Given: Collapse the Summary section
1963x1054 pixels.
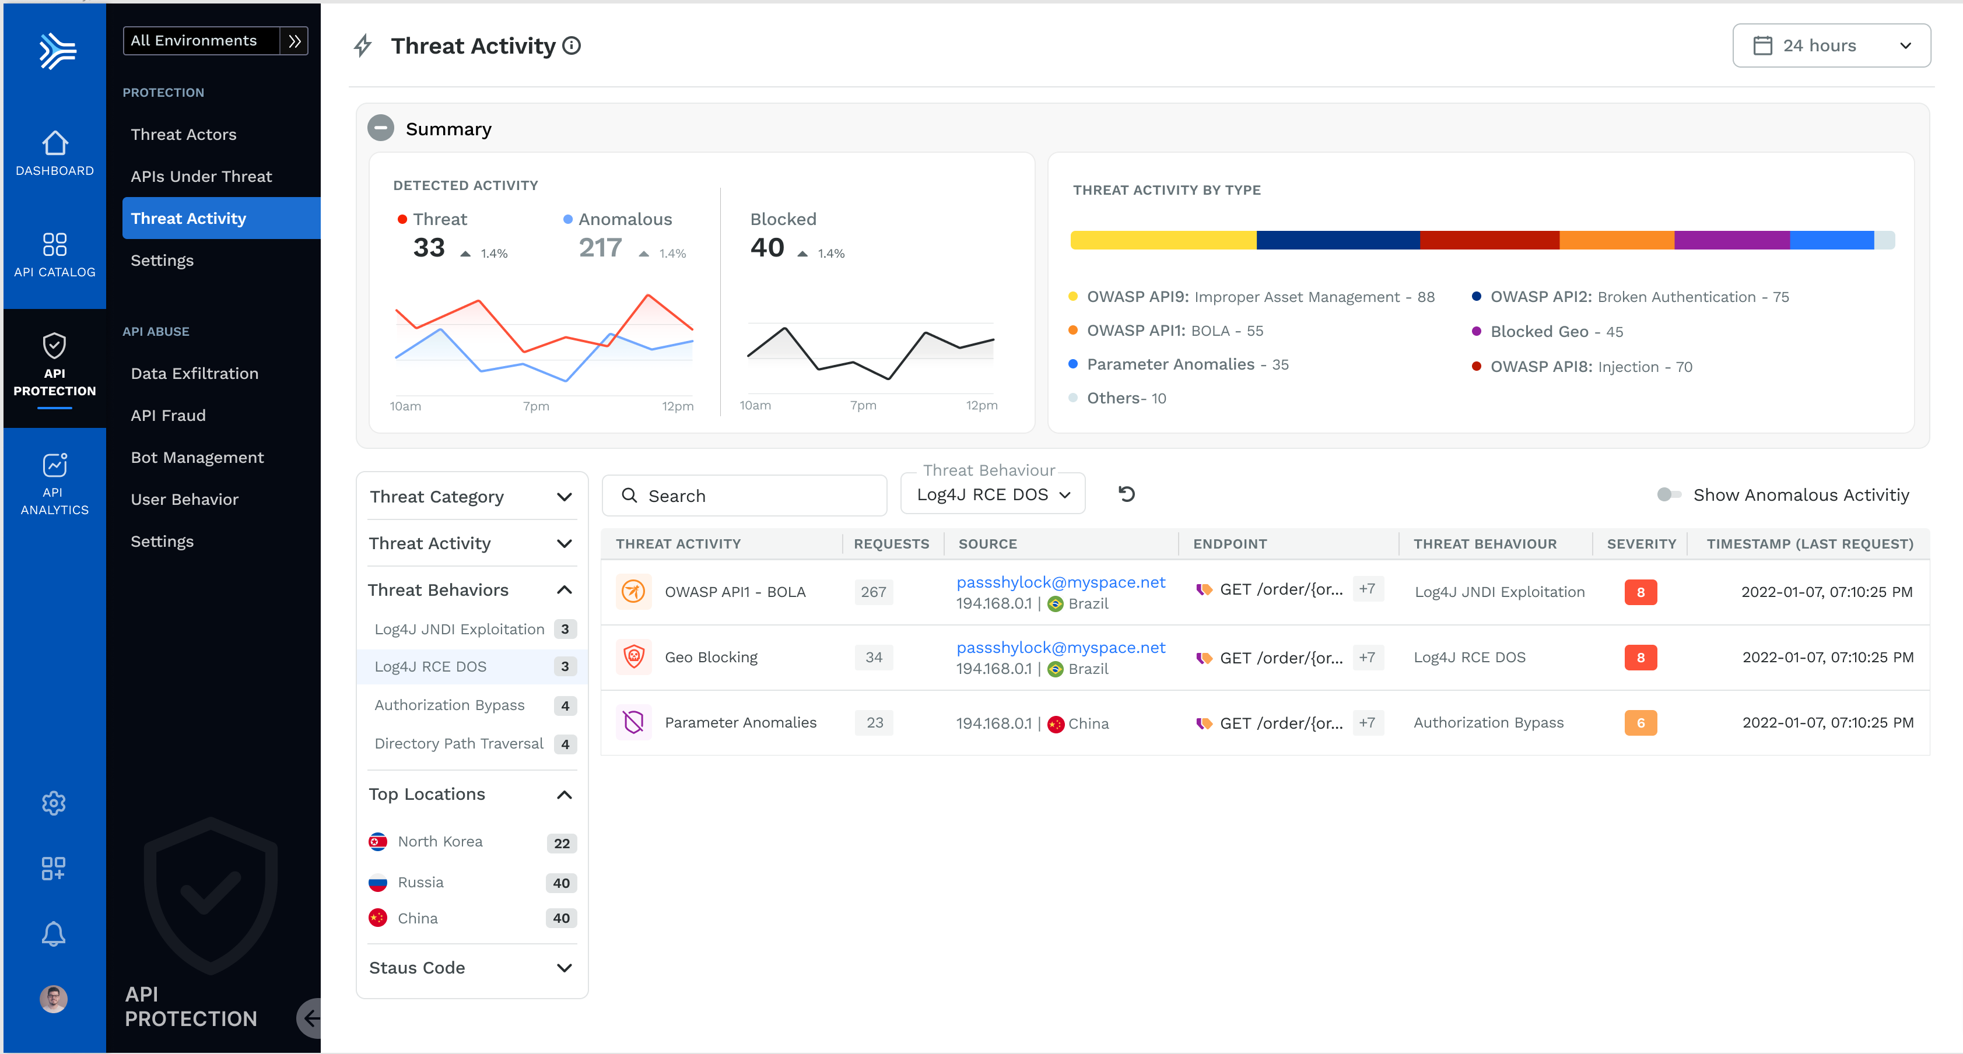Looking at the screenshot, I should coord(381,128).
